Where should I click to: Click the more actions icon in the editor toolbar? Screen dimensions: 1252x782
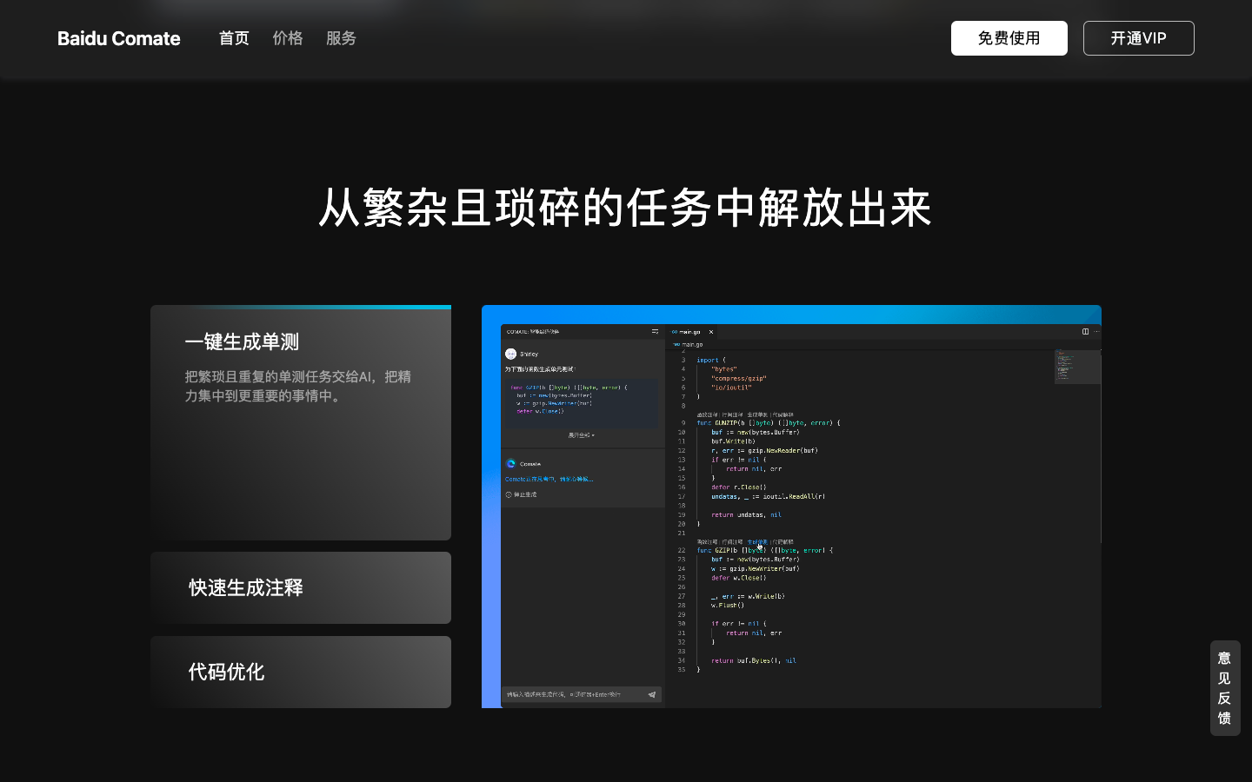1095,332
